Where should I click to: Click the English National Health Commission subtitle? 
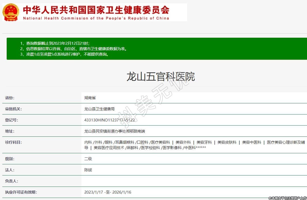coord(96,18)
